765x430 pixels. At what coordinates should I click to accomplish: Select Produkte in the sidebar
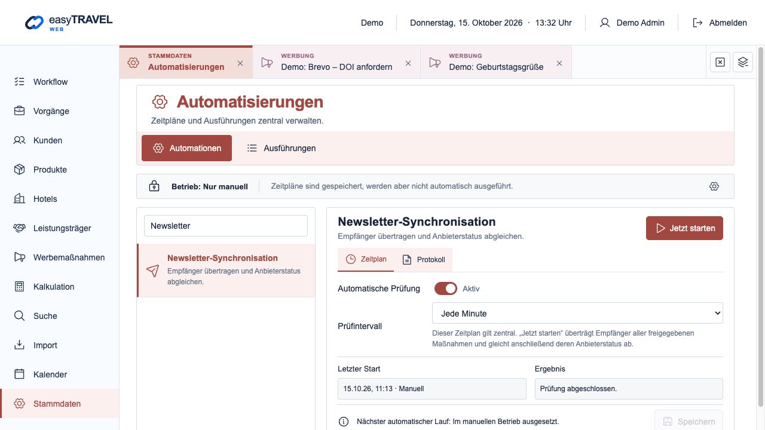pos(59,170)
